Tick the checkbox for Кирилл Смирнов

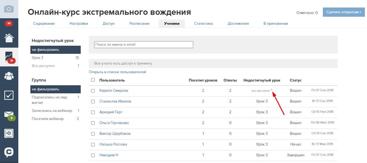93,91
